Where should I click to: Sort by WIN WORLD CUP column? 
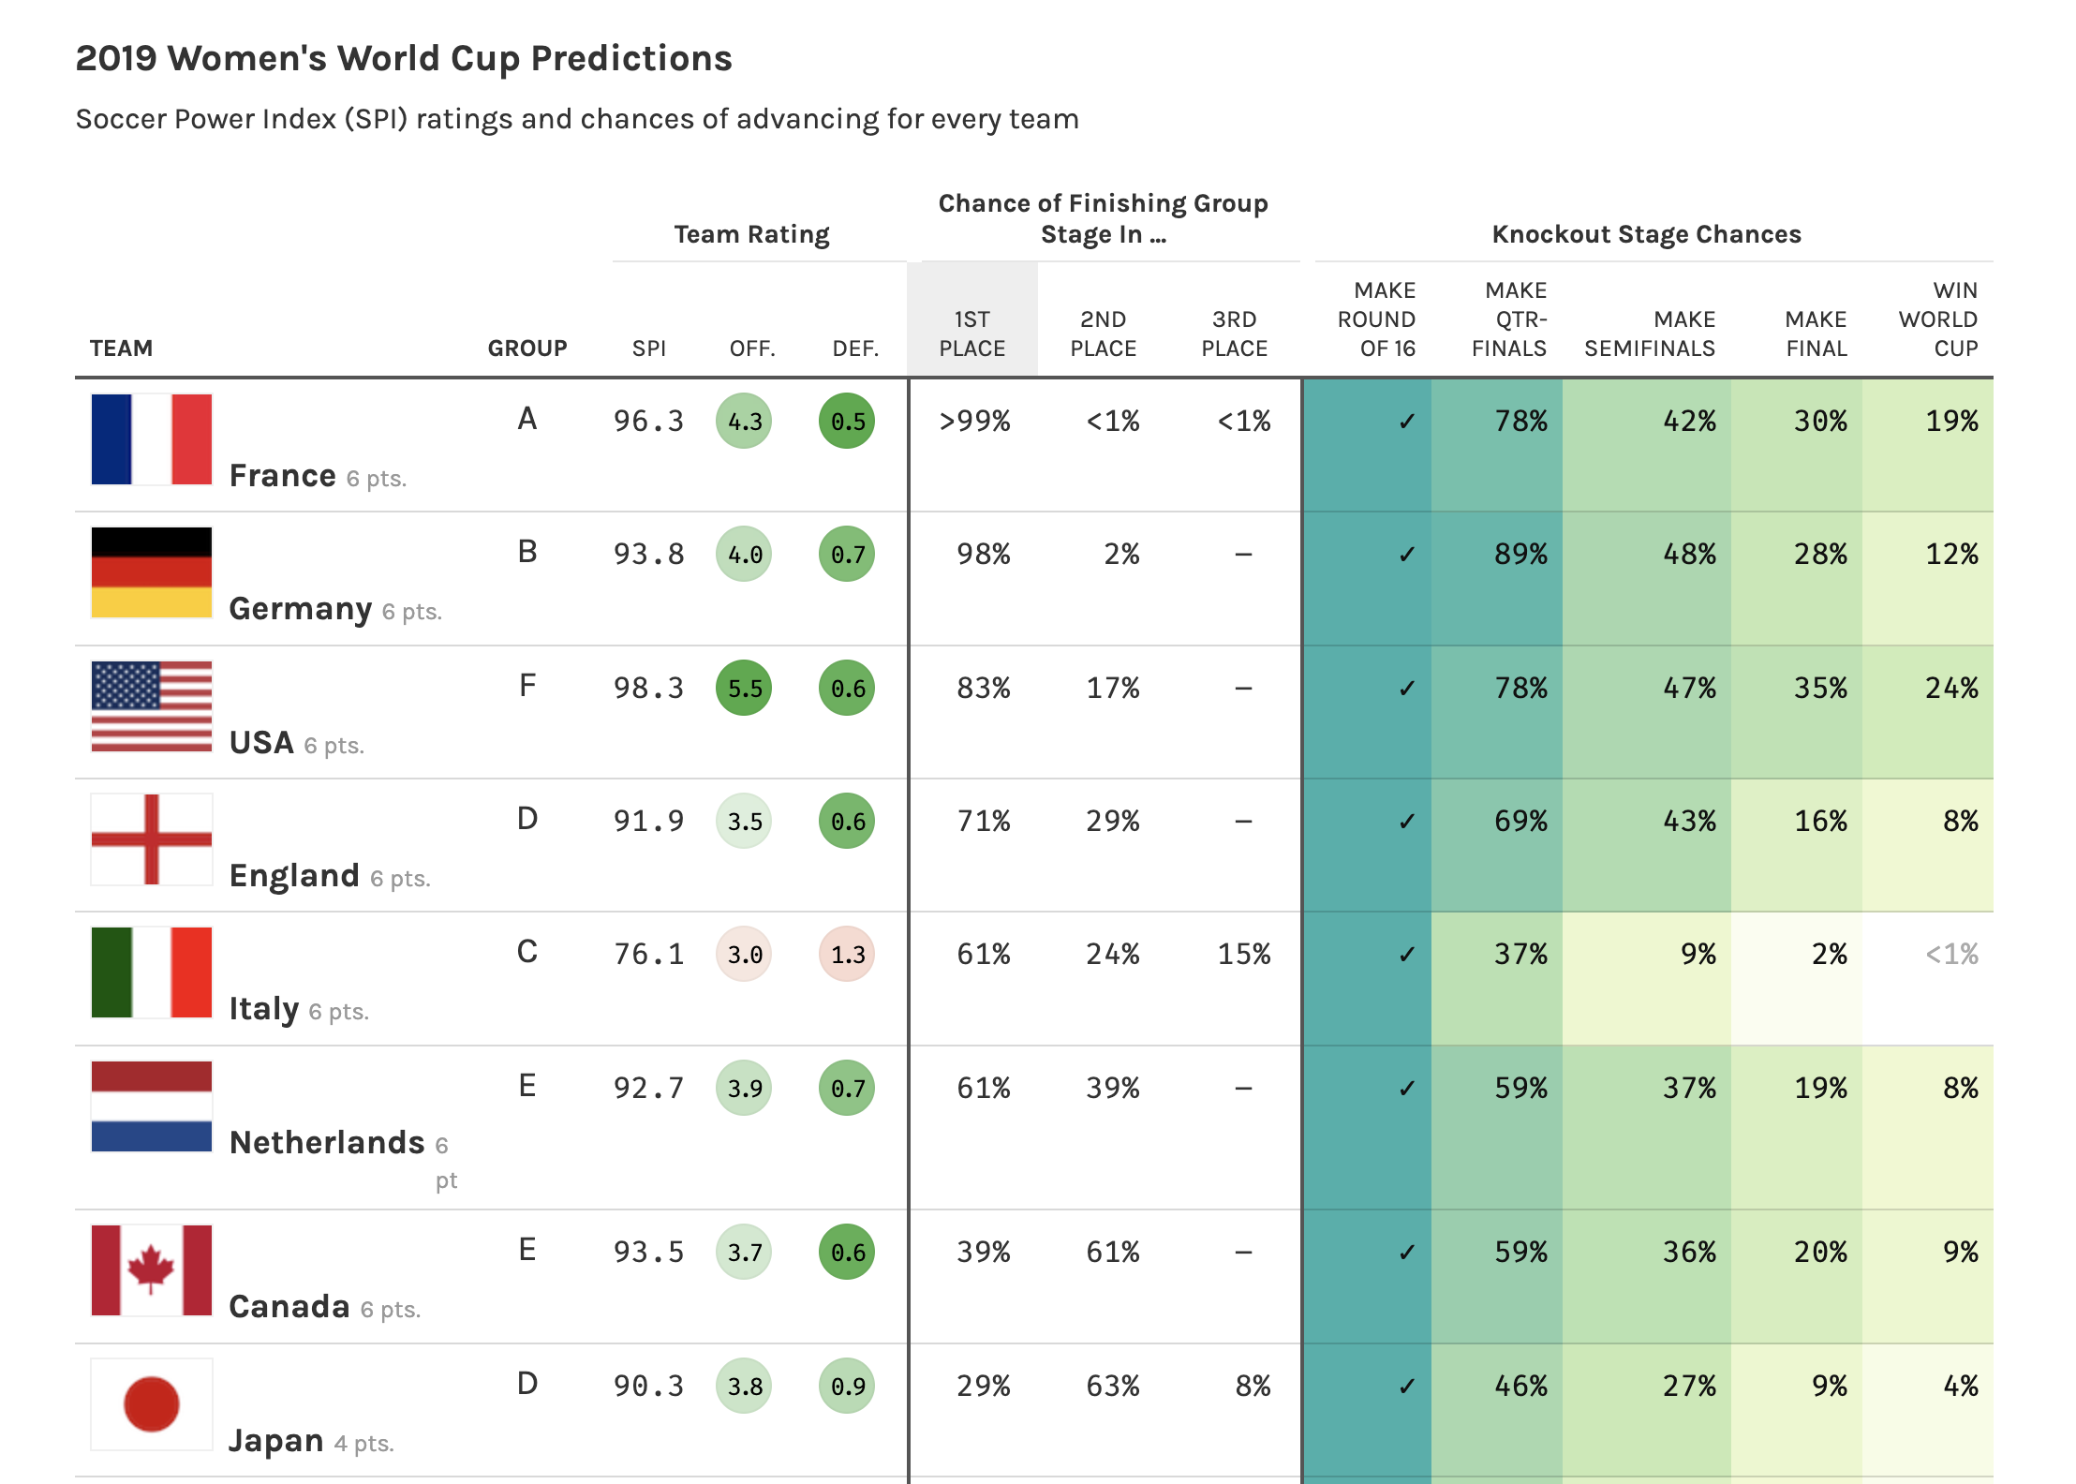coord(1937,319)
